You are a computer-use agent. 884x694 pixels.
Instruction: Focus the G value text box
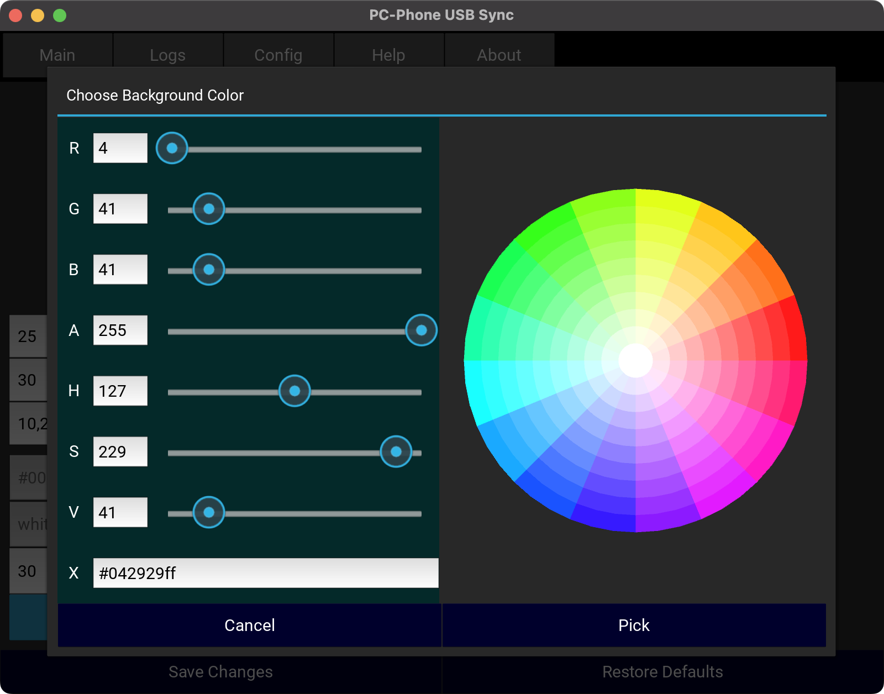[x=120, y=209]
